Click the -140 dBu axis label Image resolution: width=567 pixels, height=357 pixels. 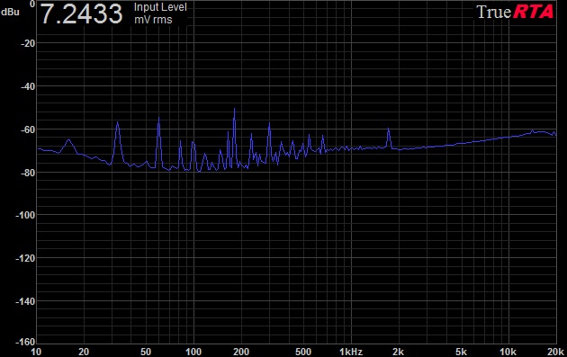[x=25, y=301]
